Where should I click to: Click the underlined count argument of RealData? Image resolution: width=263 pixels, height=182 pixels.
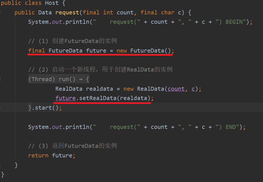tap(176, 89)
